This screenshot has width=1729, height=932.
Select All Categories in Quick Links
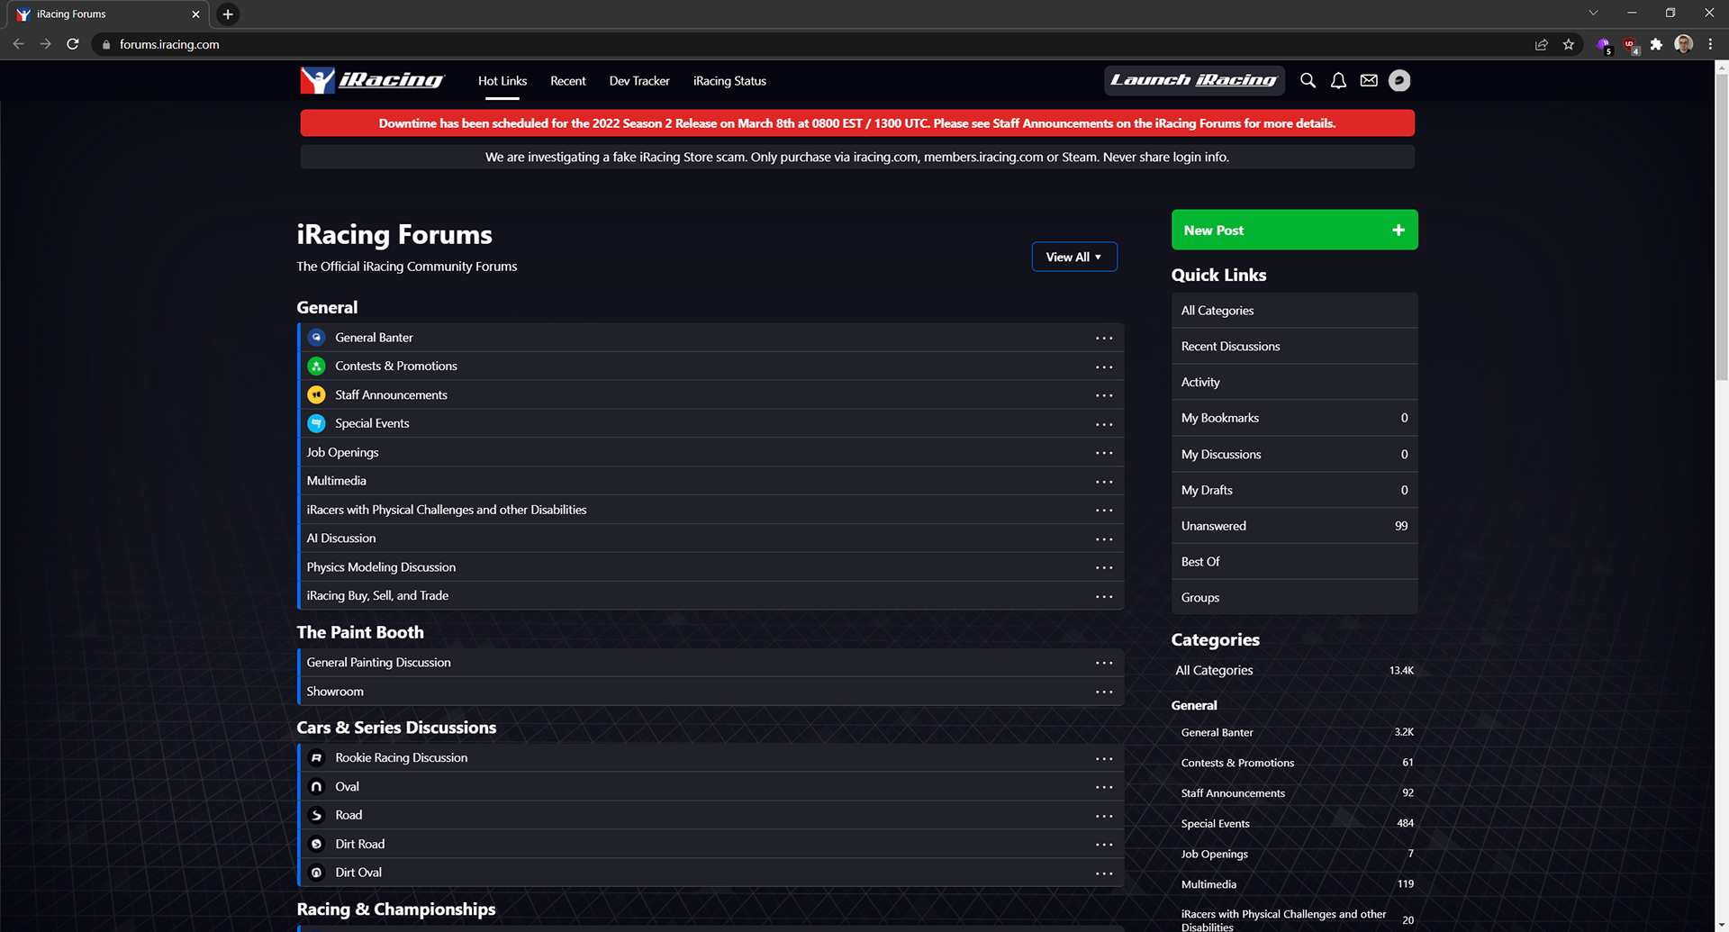click(1294, 311)
